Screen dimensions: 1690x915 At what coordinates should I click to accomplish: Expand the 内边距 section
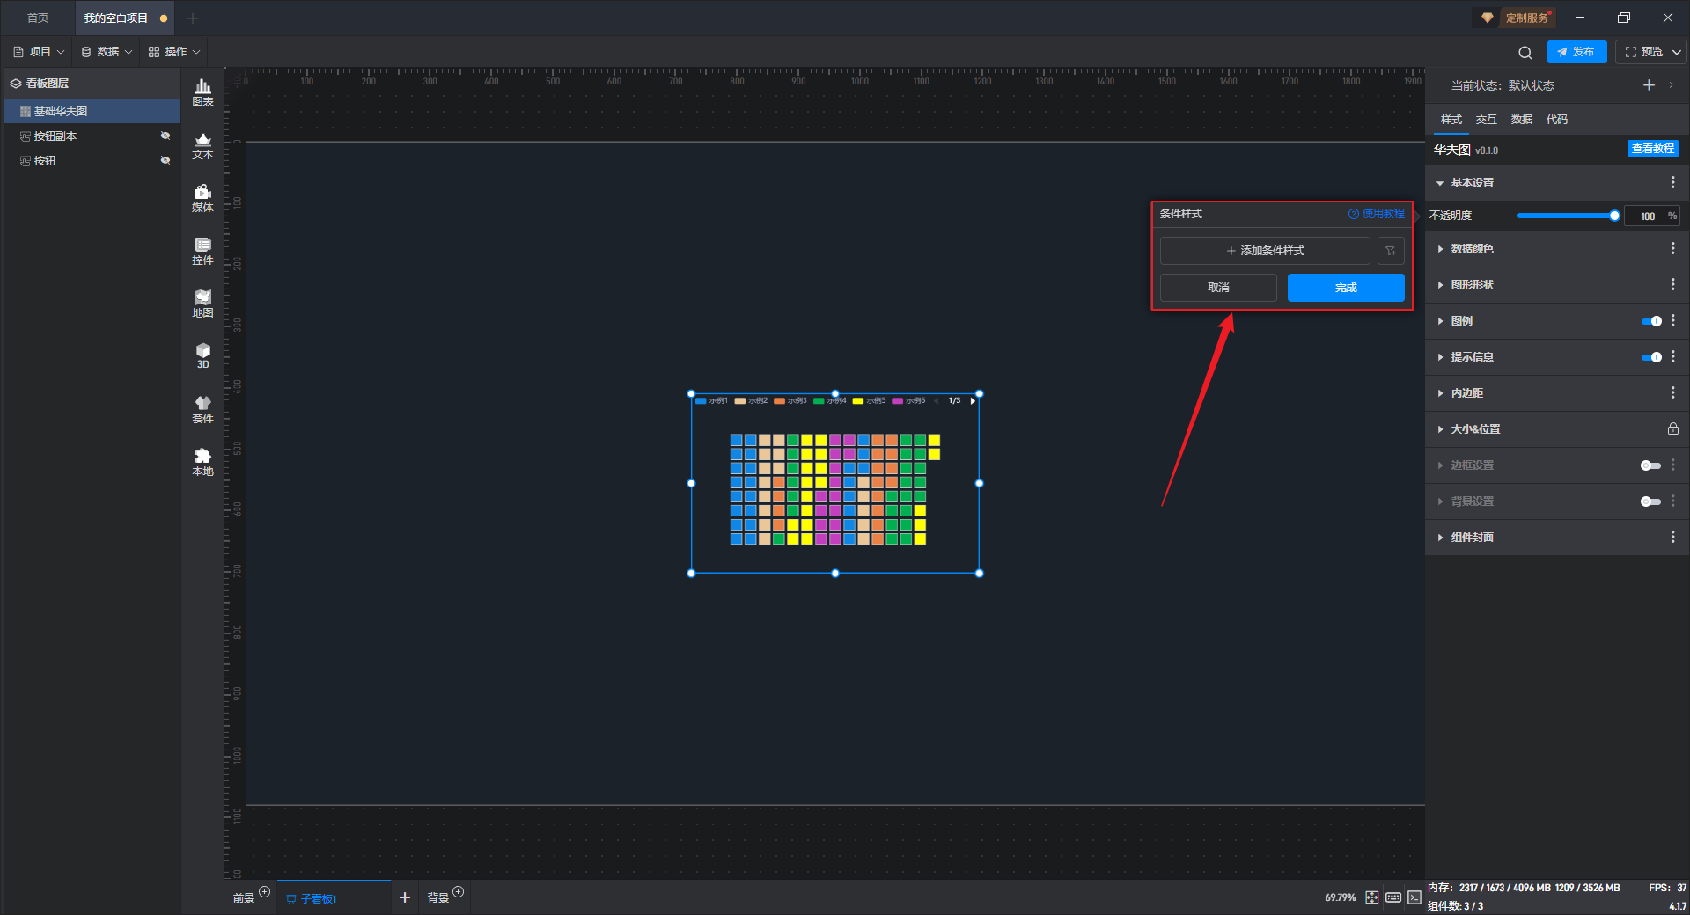[1440, 393]
